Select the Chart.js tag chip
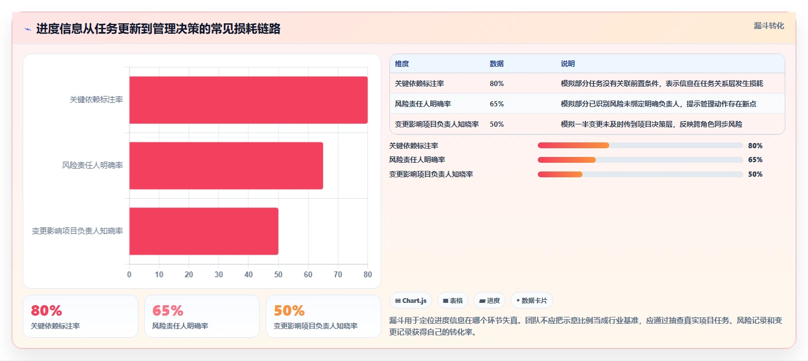808x361 pixels. (411, 301)
